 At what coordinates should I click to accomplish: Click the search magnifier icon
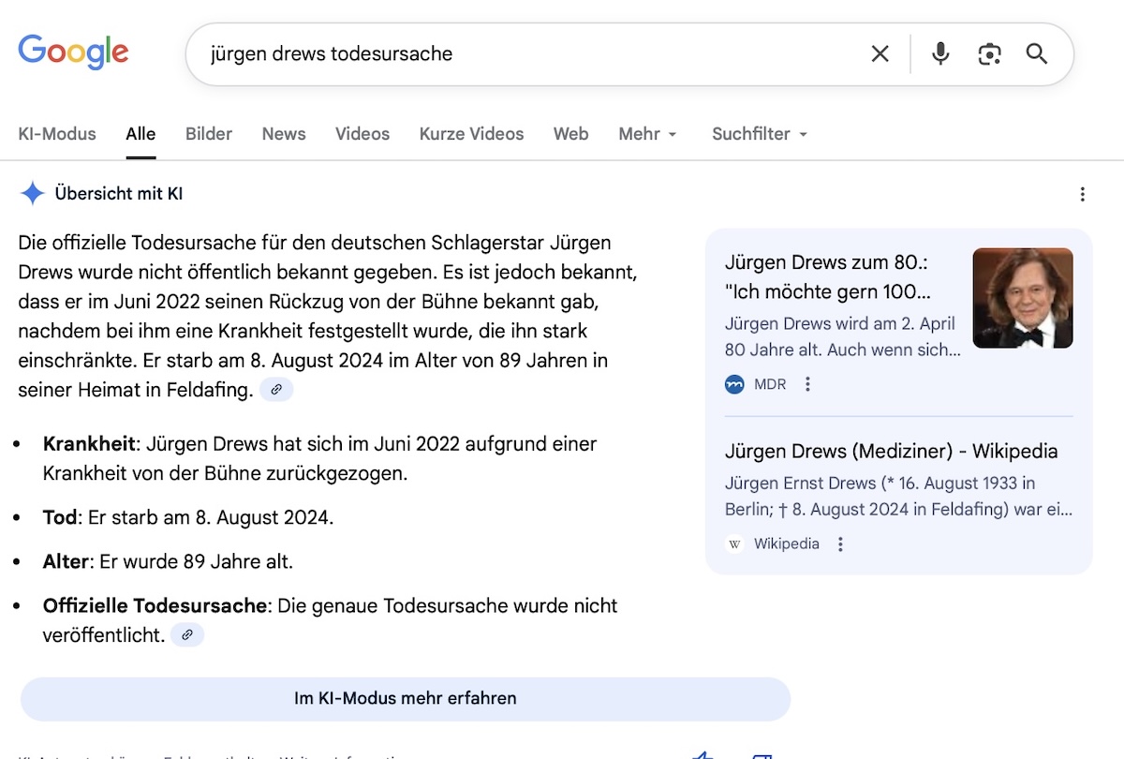(x=1036, y=54)
